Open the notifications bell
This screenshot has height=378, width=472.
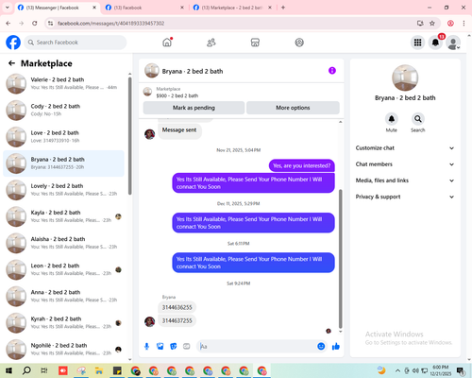coord(435,43)
